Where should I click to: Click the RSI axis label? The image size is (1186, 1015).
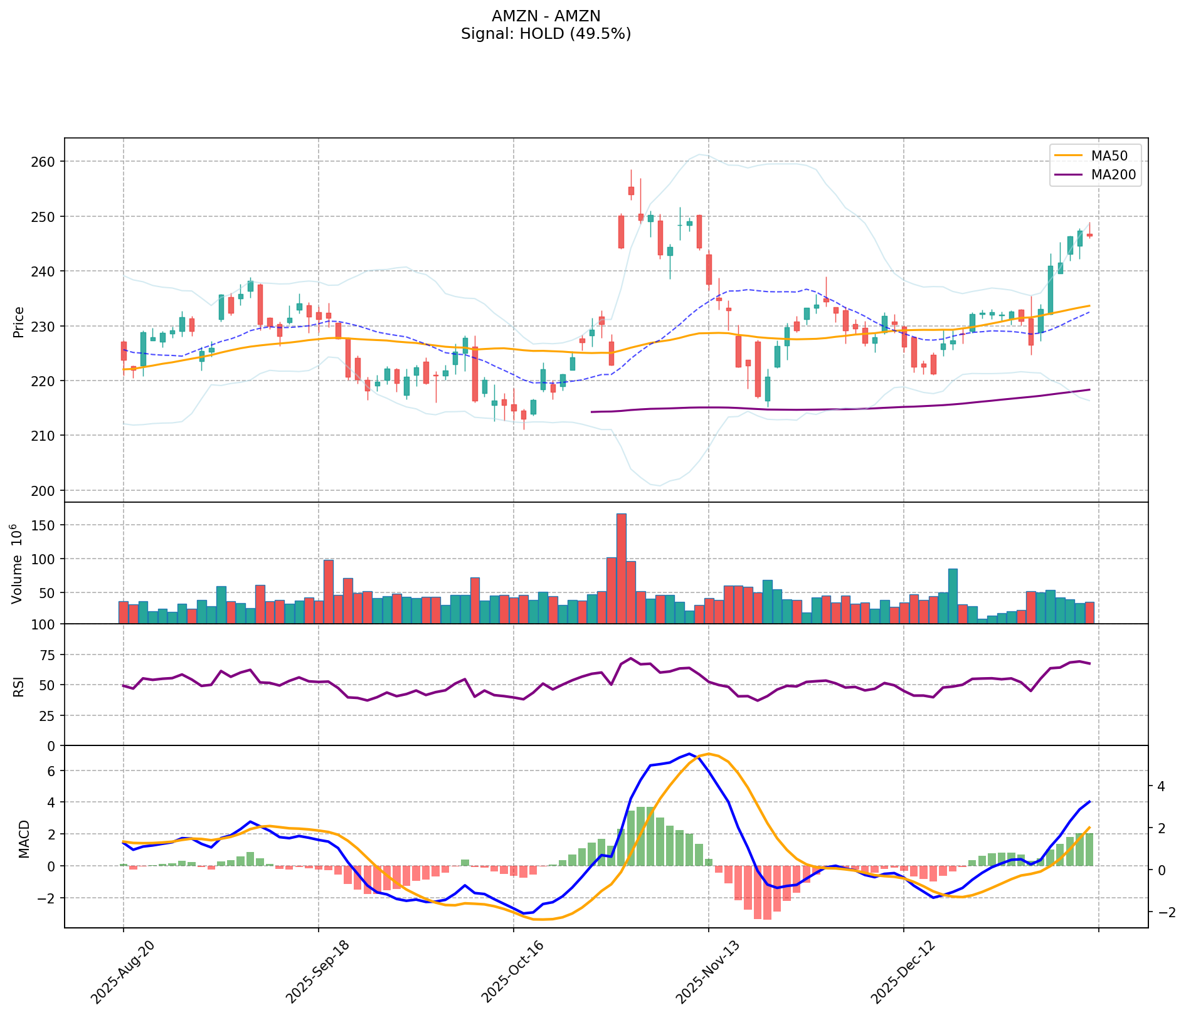19,686
